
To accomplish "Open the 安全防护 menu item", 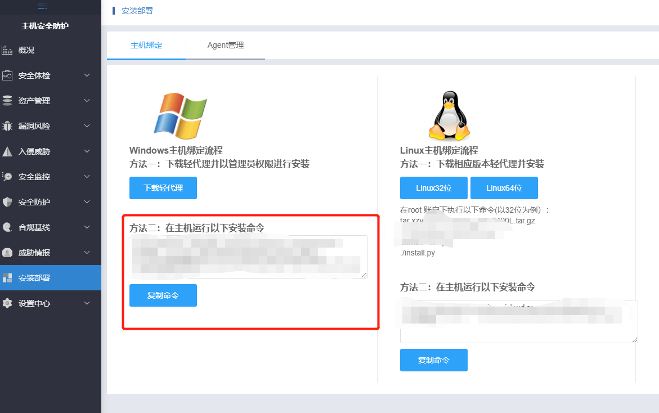I will point(51,202).
